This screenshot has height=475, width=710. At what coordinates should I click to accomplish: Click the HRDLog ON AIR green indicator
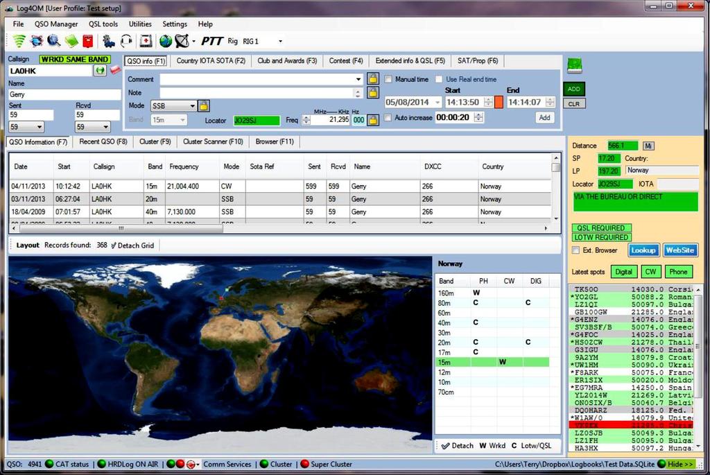[x=101, y=464]
